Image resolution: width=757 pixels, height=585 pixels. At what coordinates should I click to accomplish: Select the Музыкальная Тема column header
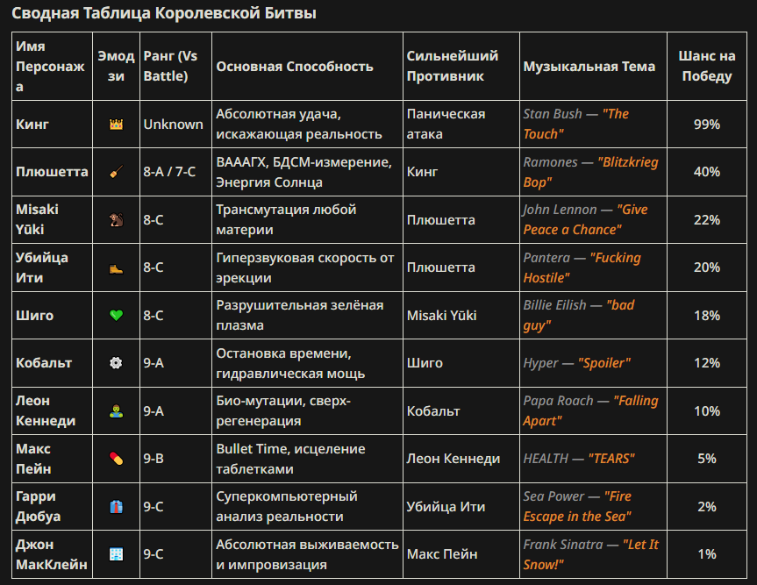(589, 66)
